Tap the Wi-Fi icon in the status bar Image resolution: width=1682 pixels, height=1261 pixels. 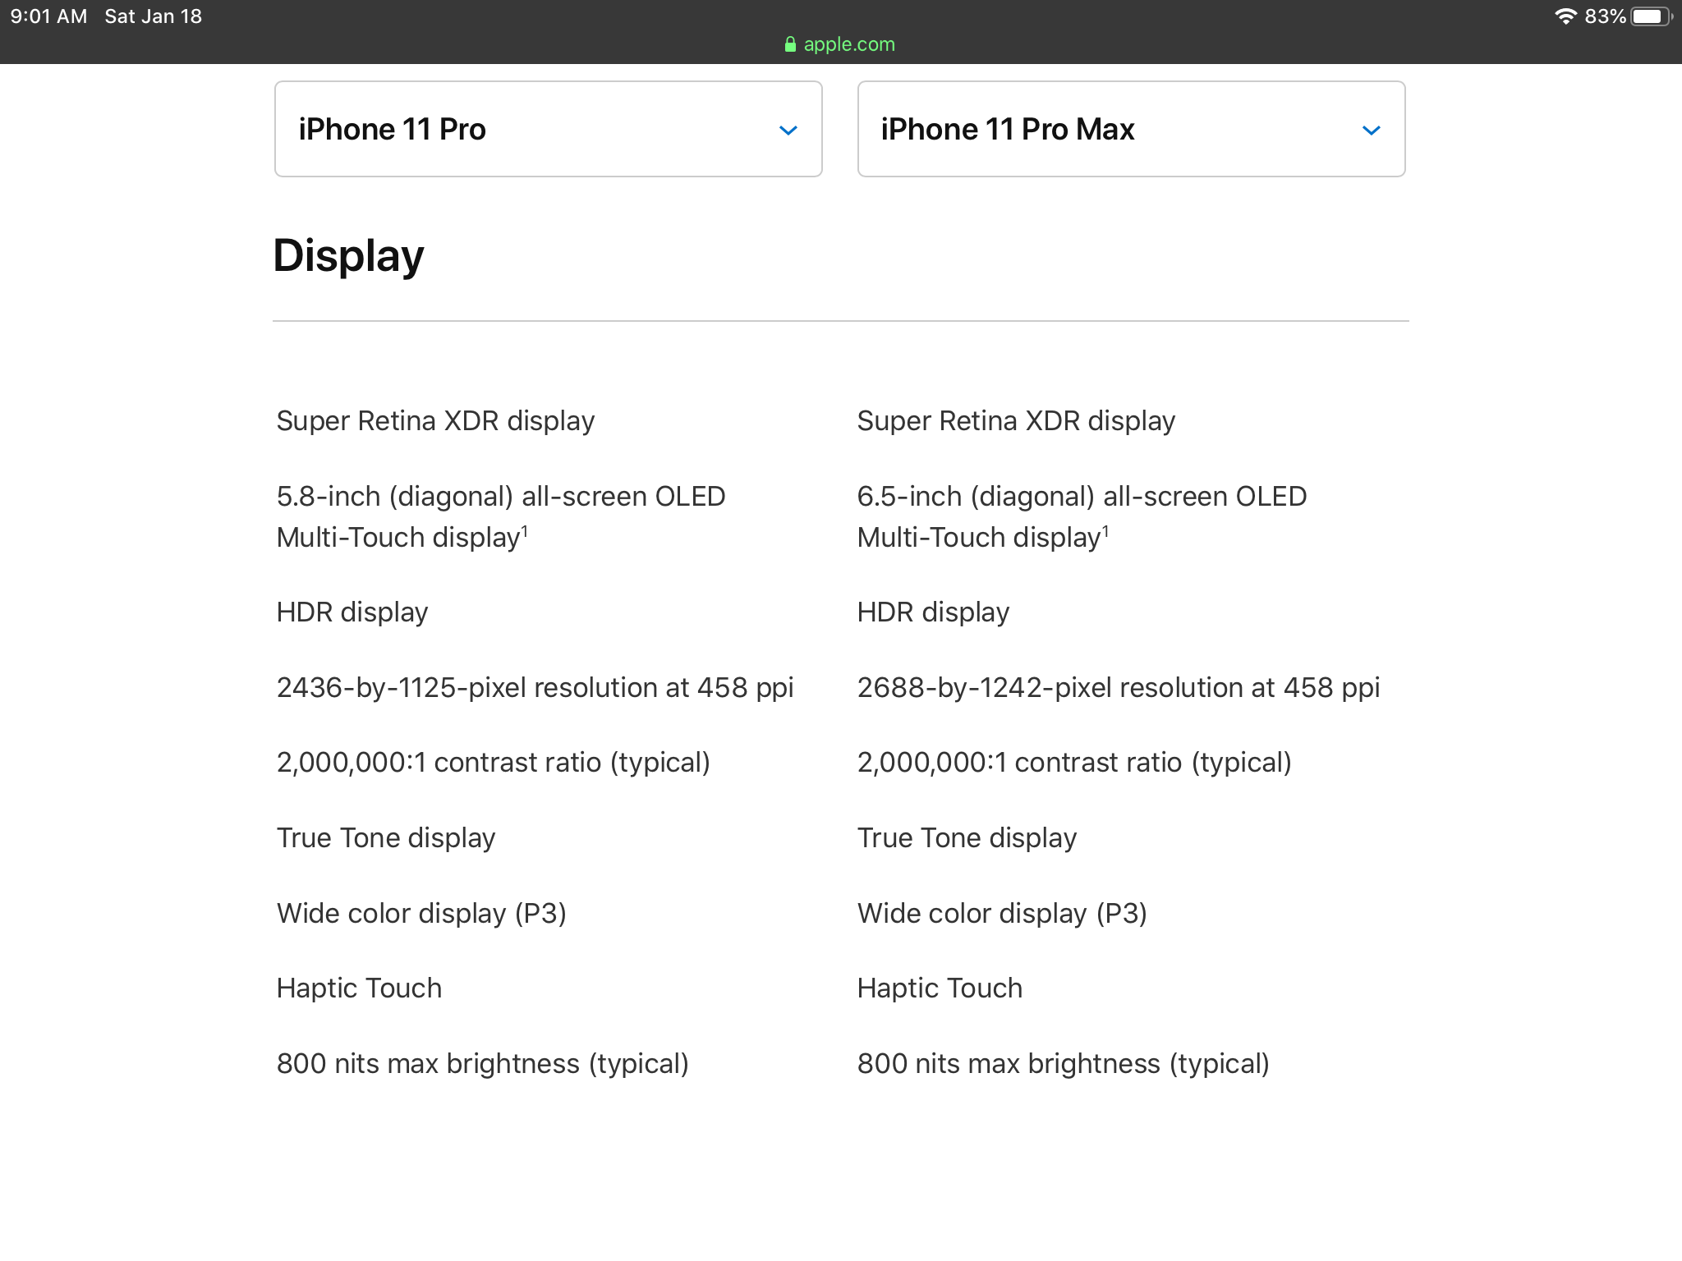pos(1565,14)
